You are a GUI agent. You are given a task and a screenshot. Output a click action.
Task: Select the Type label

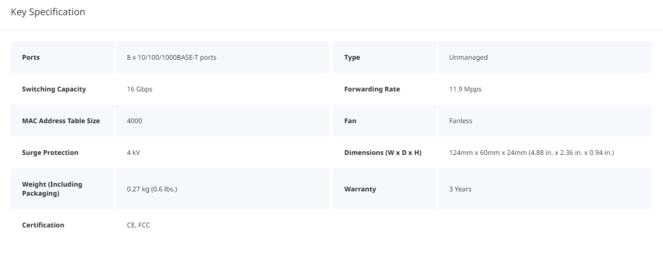click(x=352, y=57)
